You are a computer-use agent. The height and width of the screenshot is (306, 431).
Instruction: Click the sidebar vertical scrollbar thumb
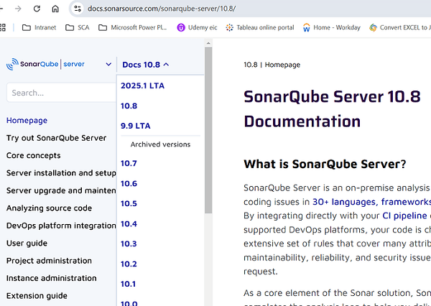208,130
